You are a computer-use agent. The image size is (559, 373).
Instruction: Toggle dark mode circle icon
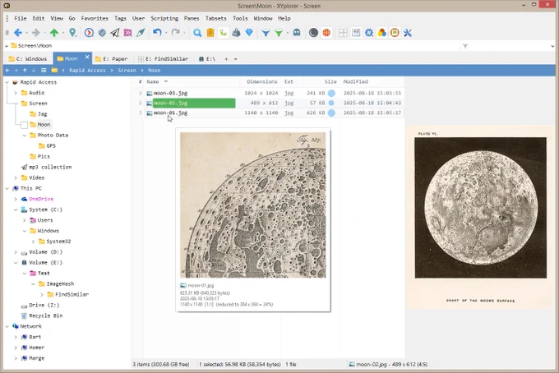pyautogui.click(x=313, y=33)
